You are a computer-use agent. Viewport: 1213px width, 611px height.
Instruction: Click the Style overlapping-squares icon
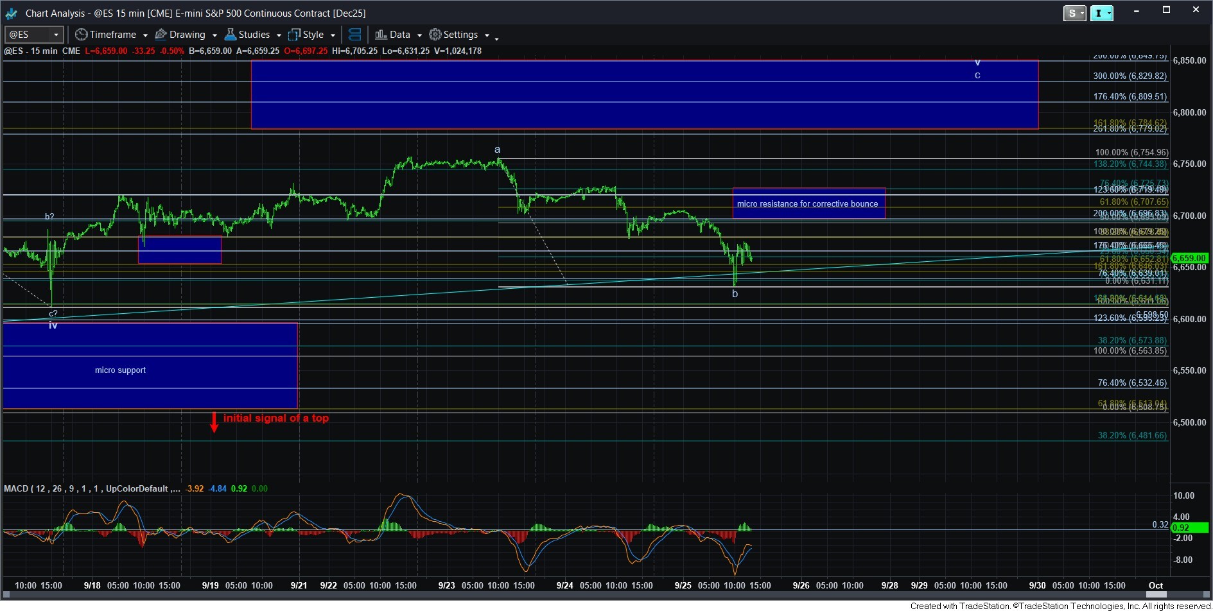(295, 35)
